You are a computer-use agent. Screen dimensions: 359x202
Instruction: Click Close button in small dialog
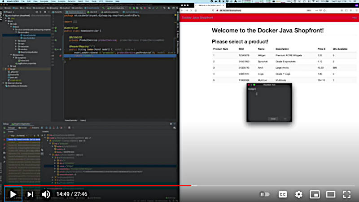(273, 119)
